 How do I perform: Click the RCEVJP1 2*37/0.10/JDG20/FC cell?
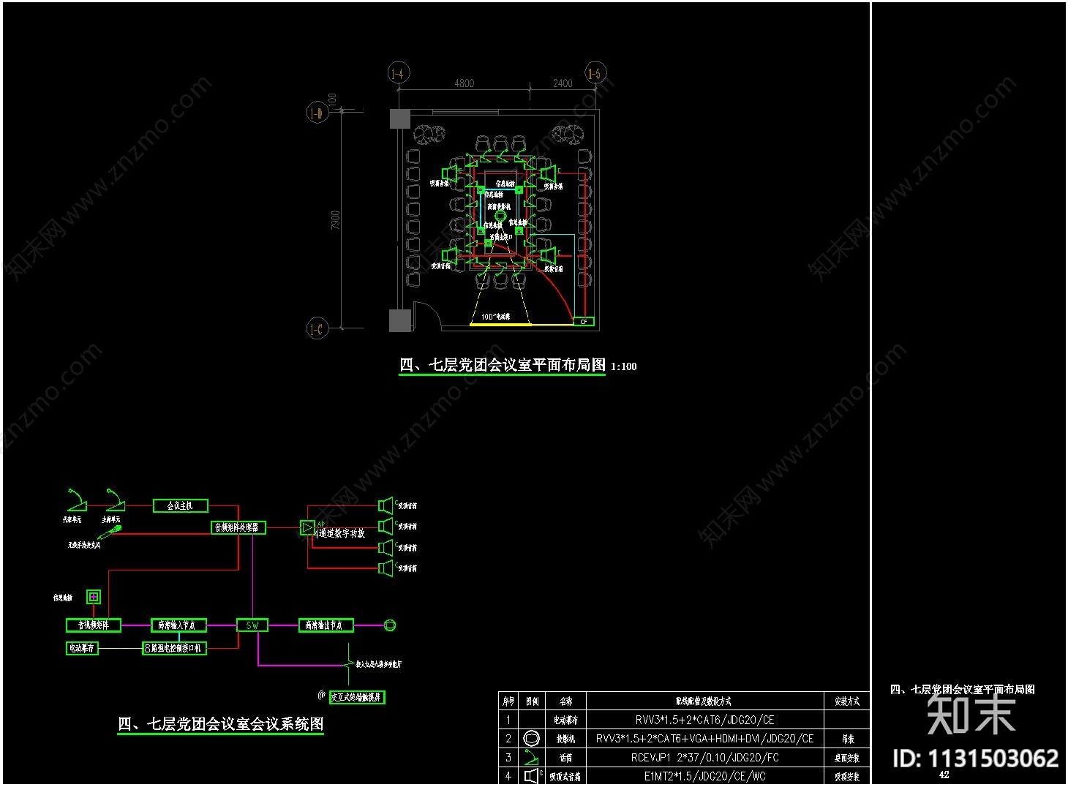tap(704, 758)
